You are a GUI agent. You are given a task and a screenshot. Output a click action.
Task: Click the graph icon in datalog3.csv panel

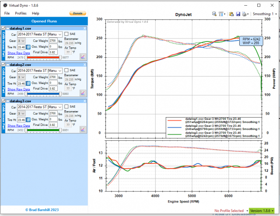pyautogui.click(x=83, y=129)
